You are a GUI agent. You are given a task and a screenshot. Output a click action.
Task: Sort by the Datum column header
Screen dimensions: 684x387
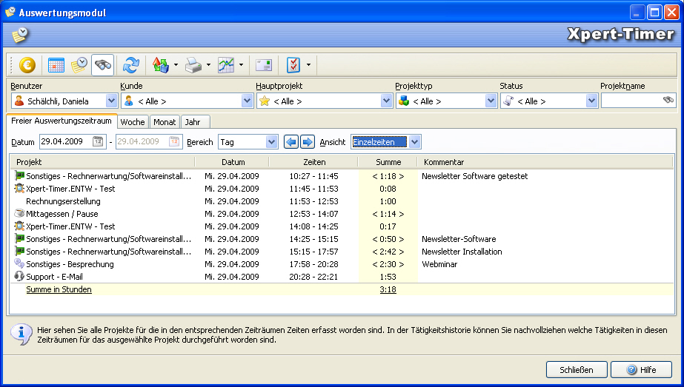click(233, 162)
